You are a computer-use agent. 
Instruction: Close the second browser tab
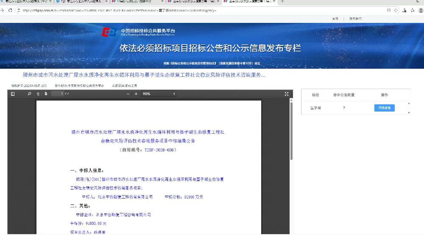[106, 1]
